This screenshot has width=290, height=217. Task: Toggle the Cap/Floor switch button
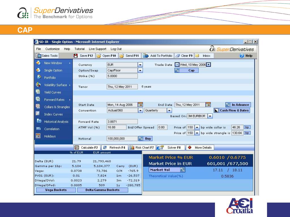[x=186, y=70]
